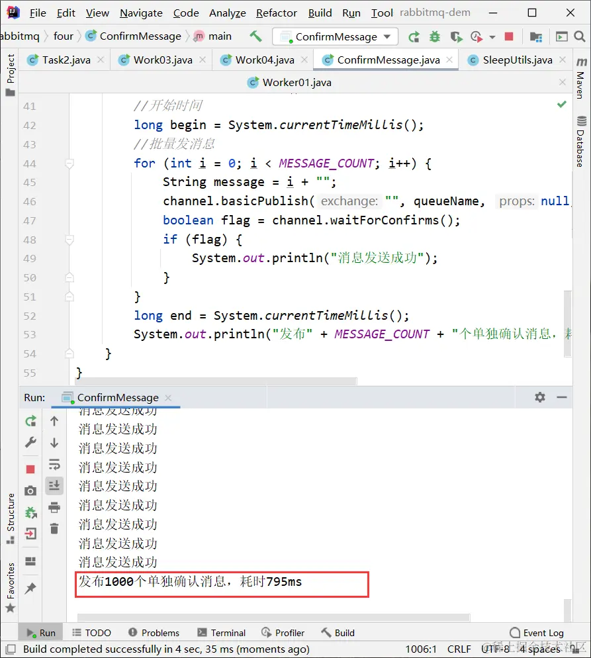
Task: Open the Analyze menu
Action: point(228,13)
